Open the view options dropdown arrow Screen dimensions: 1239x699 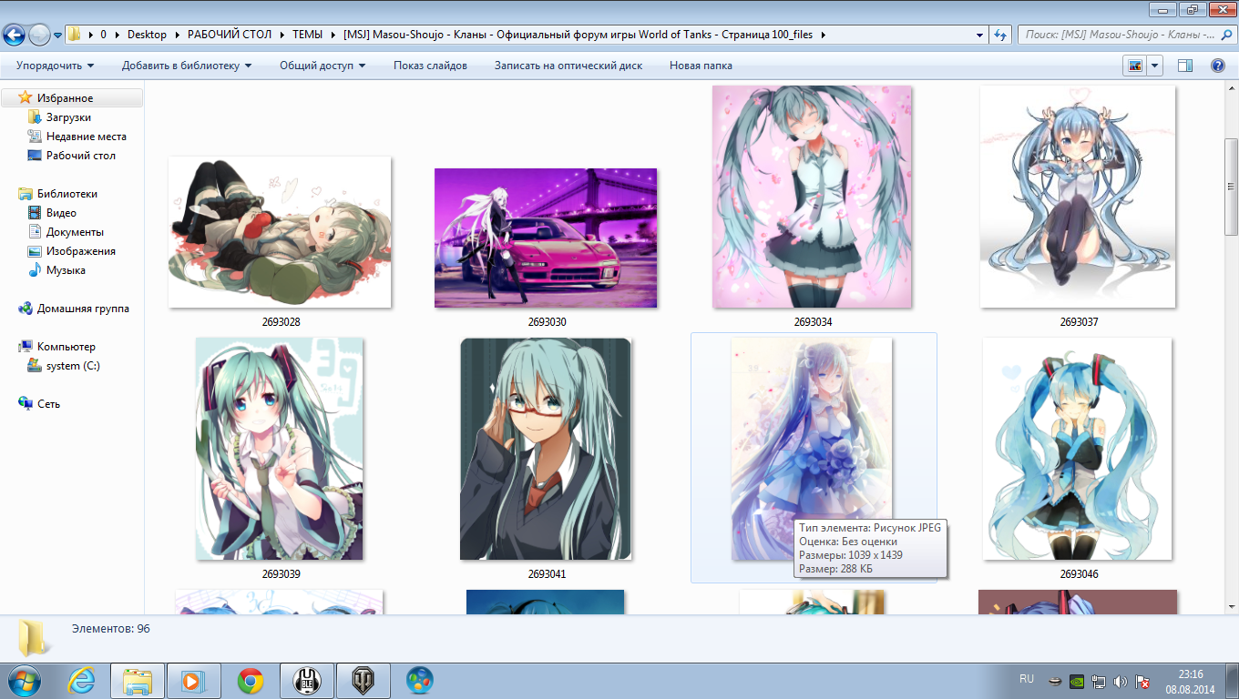pyautogui.click(x=1155, y=66)
